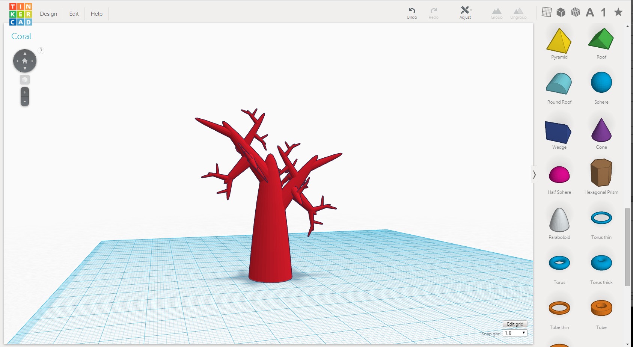
Task: Select the blue Torus shape
Action: click(x=559, y=263)
